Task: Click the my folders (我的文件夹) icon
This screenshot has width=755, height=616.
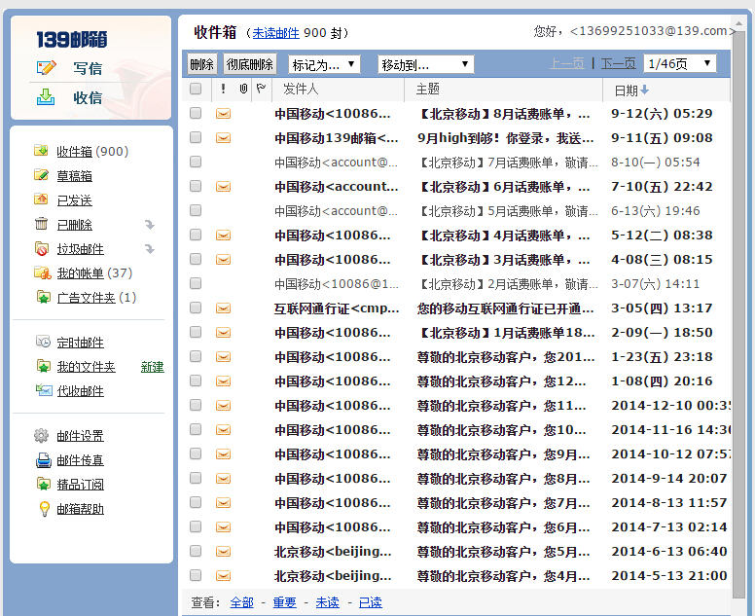Action: [44, 366]
